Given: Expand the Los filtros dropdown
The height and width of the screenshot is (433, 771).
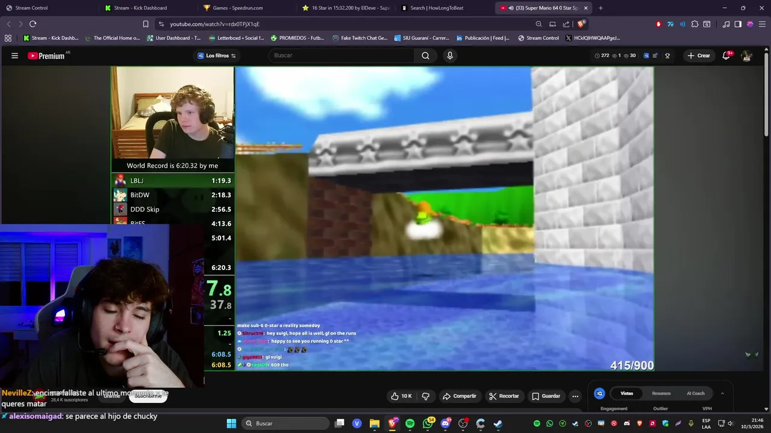Looking at the screenshot, I should (x=217, y=55).
